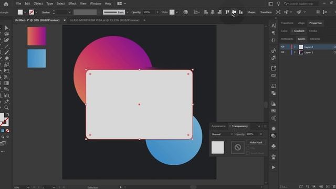Viewport: 336px width, 189px height.
Task: Open the stroke color dropdown arrow
Action: [x=36, y=12]
